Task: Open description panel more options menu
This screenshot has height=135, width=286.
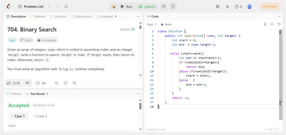Action: pos(138,16)
